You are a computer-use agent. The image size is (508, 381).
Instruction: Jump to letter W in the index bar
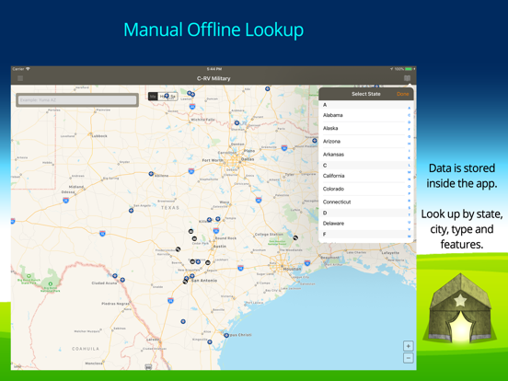(x=410, y=237)
